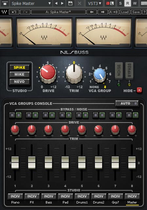
Task: Click the right arrow preset button
Action: pos(103,12)
